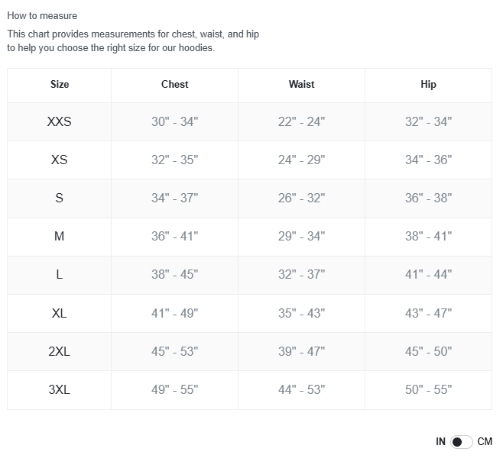The width and height of the screenshot is (503, 468).
Task: Click the Size column header
Action: [x=60, y=84]
